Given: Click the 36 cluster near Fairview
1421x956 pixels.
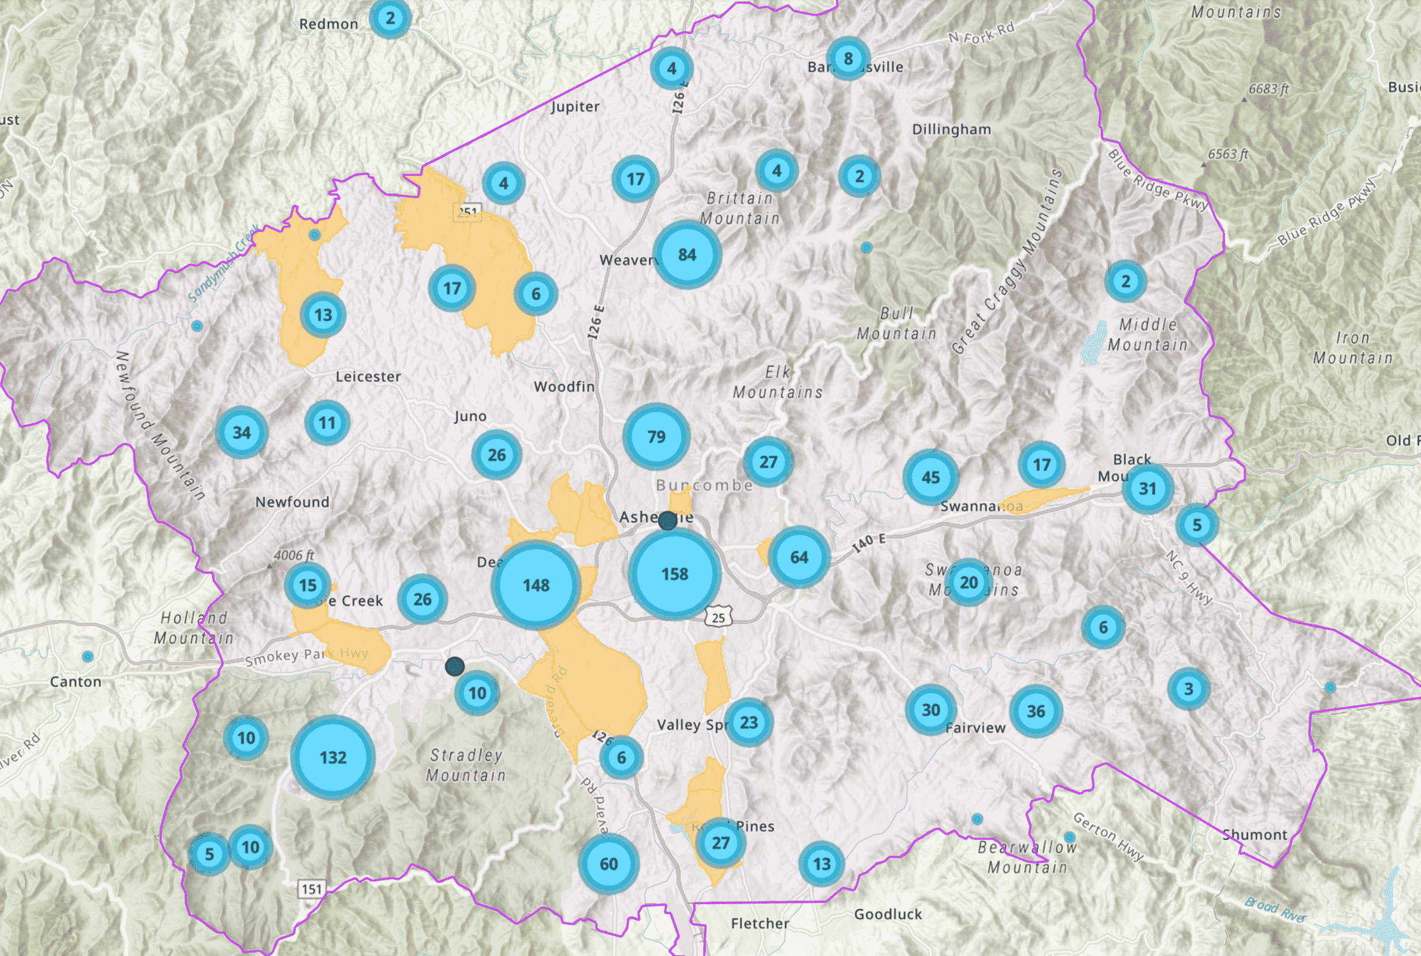Looking at the screenshot, I should point(1036,711).
